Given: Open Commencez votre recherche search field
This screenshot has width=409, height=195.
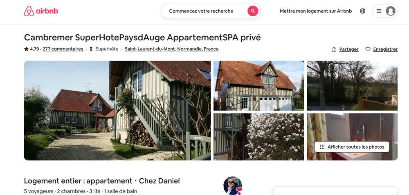Looking at the screenshot, I should 201,11.
